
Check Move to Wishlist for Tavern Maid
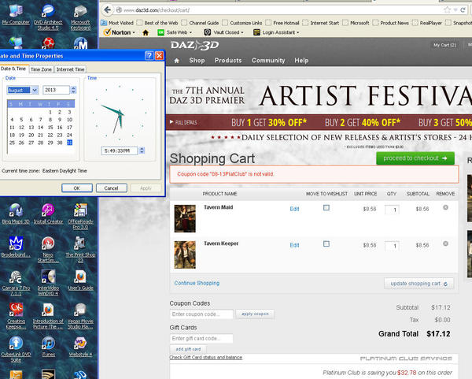coord(326,207)
